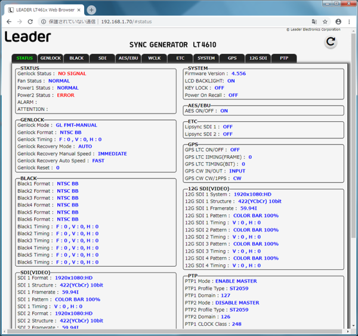358x336 pixels.
Task: Click the browser forward arrow
Action: coord(20,21)
